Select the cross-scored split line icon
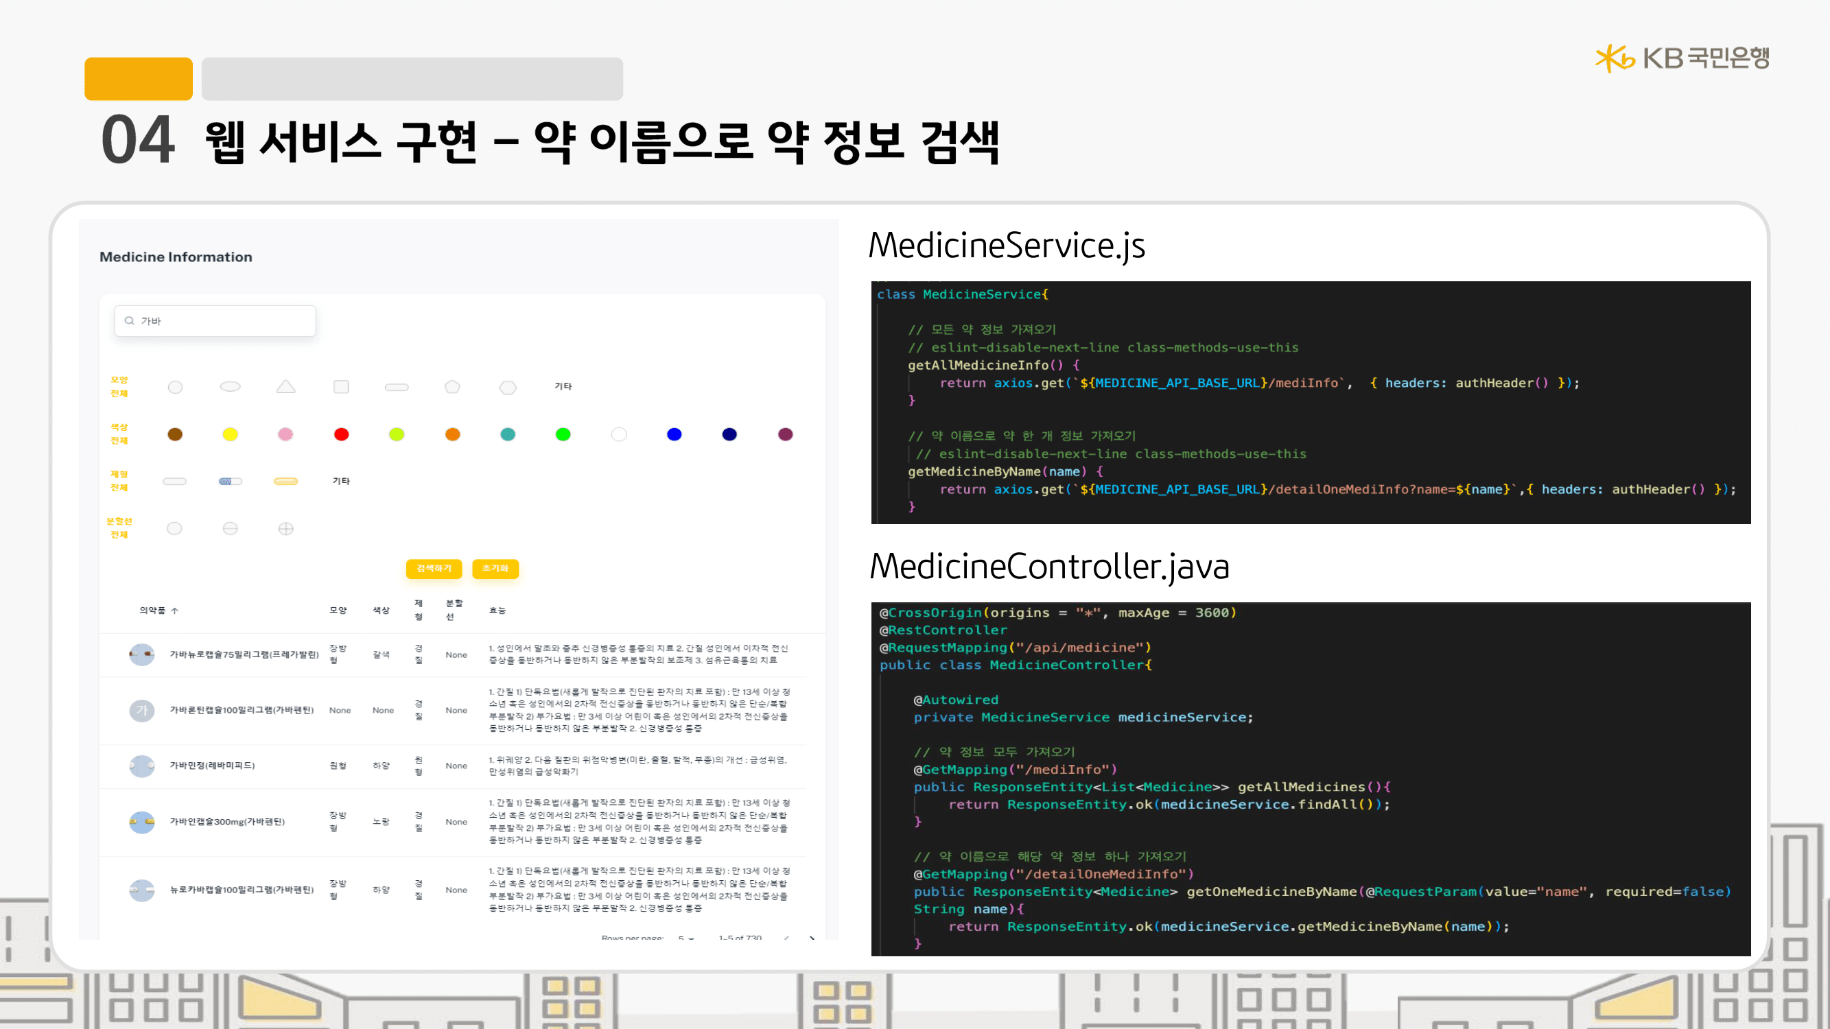The width and height of the screenshot is (1830, 1029). (x=285, y=529)
